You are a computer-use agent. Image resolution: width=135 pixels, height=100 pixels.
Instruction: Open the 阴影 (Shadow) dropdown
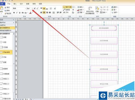point(80,12)
